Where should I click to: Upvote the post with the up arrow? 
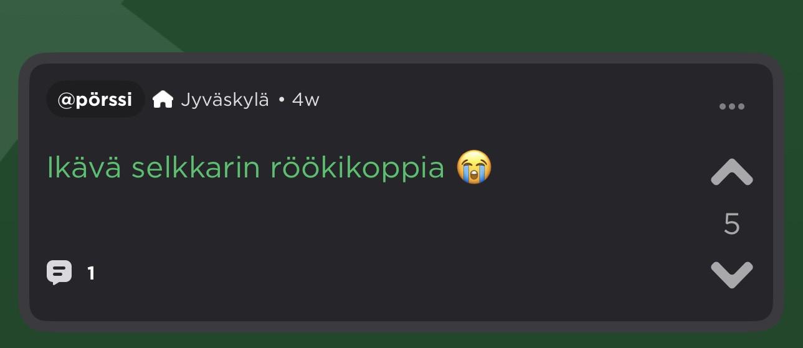coord(731,172)
